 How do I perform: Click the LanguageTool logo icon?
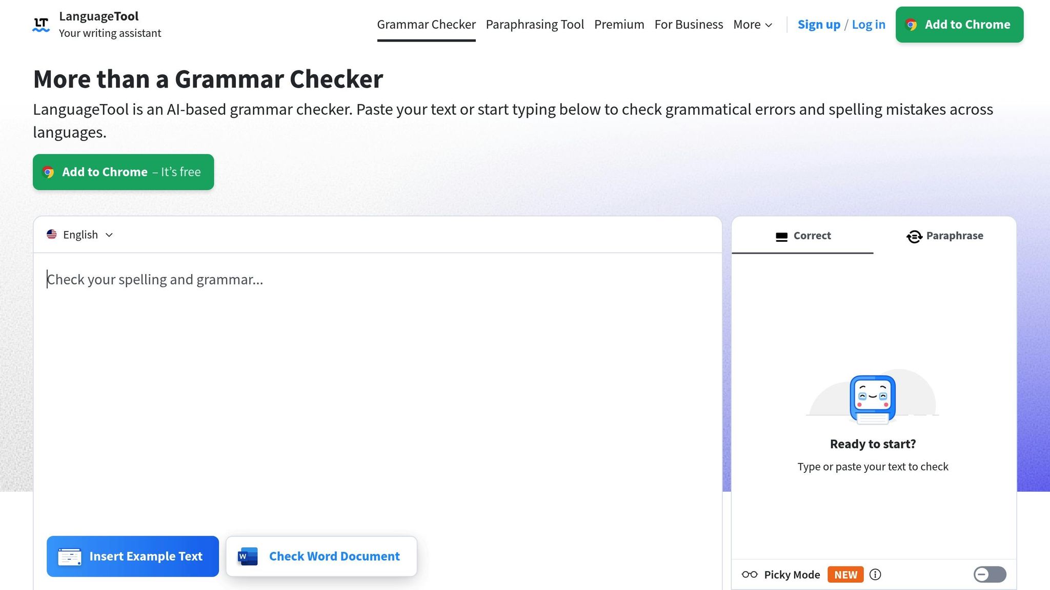[42, 24]
